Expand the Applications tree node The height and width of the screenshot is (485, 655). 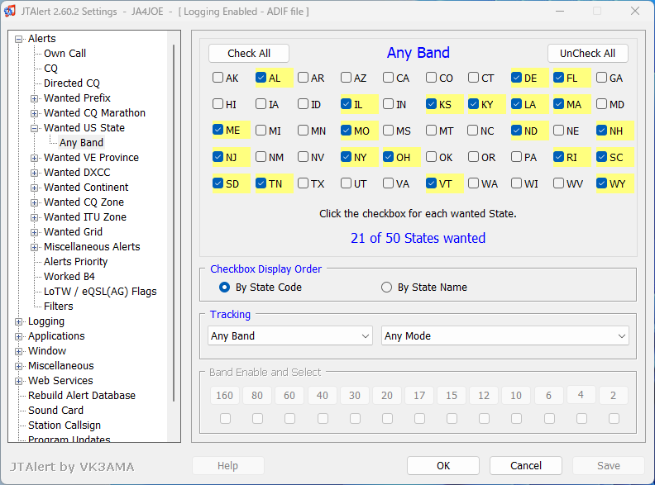coord(18,336)
